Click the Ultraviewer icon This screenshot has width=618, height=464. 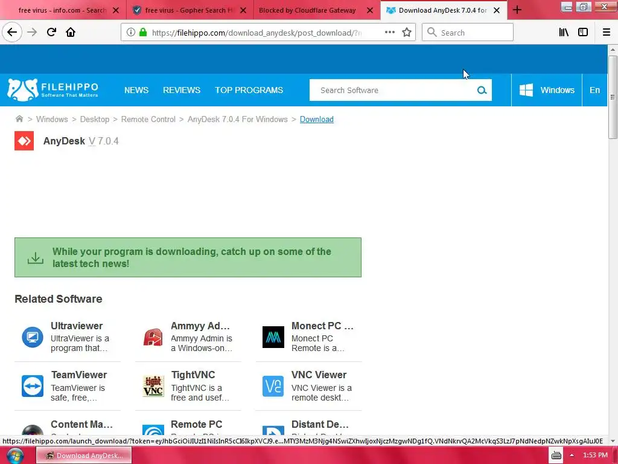(x=33, y=337)
